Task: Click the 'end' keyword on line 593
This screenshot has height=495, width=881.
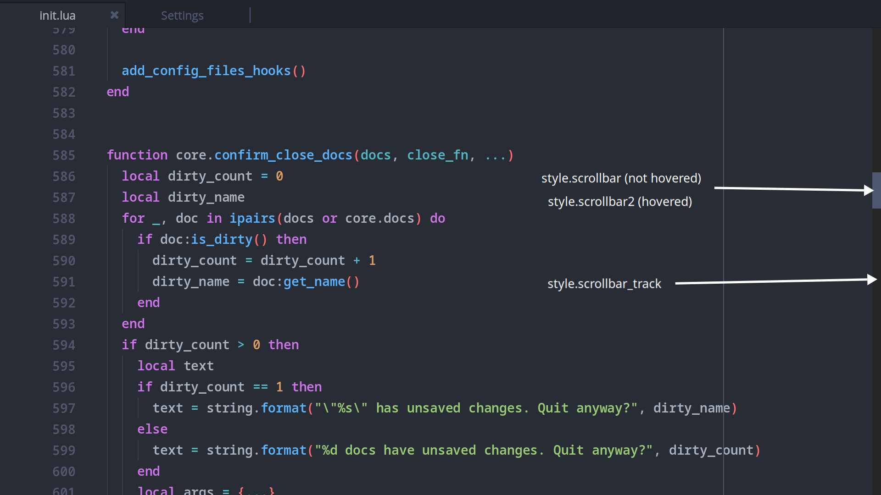Action: click(133, 324)
